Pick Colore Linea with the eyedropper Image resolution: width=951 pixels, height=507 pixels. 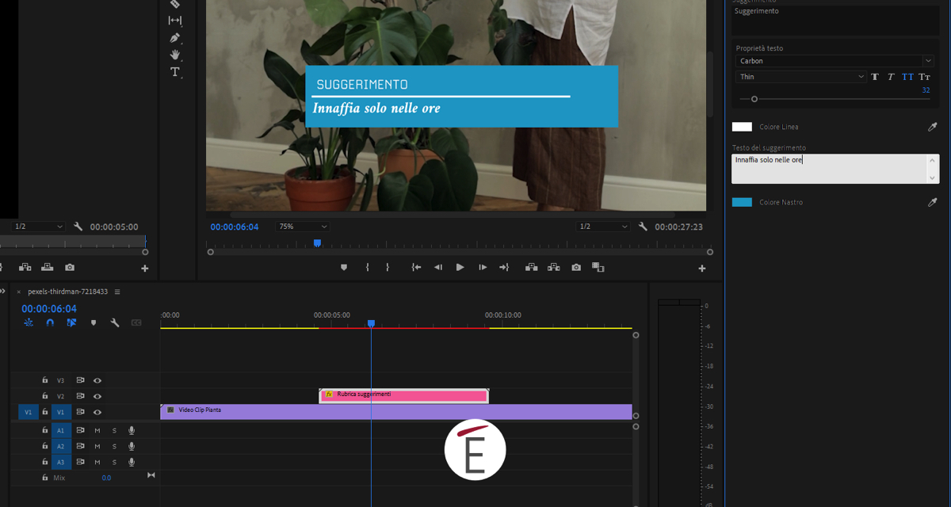pos(932,127)
